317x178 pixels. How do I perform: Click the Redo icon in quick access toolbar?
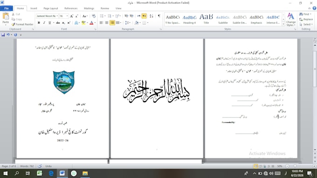click(x=15, y=35)
